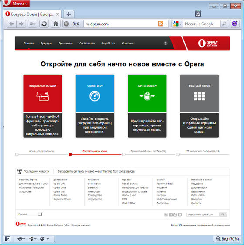Viewport: 244px width, 245px height.
Task: Click the RSS feed icon in address bar
Action: 161,24
